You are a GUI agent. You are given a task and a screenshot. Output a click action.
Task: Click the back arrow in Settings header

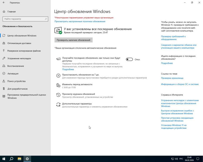point(4,3)
